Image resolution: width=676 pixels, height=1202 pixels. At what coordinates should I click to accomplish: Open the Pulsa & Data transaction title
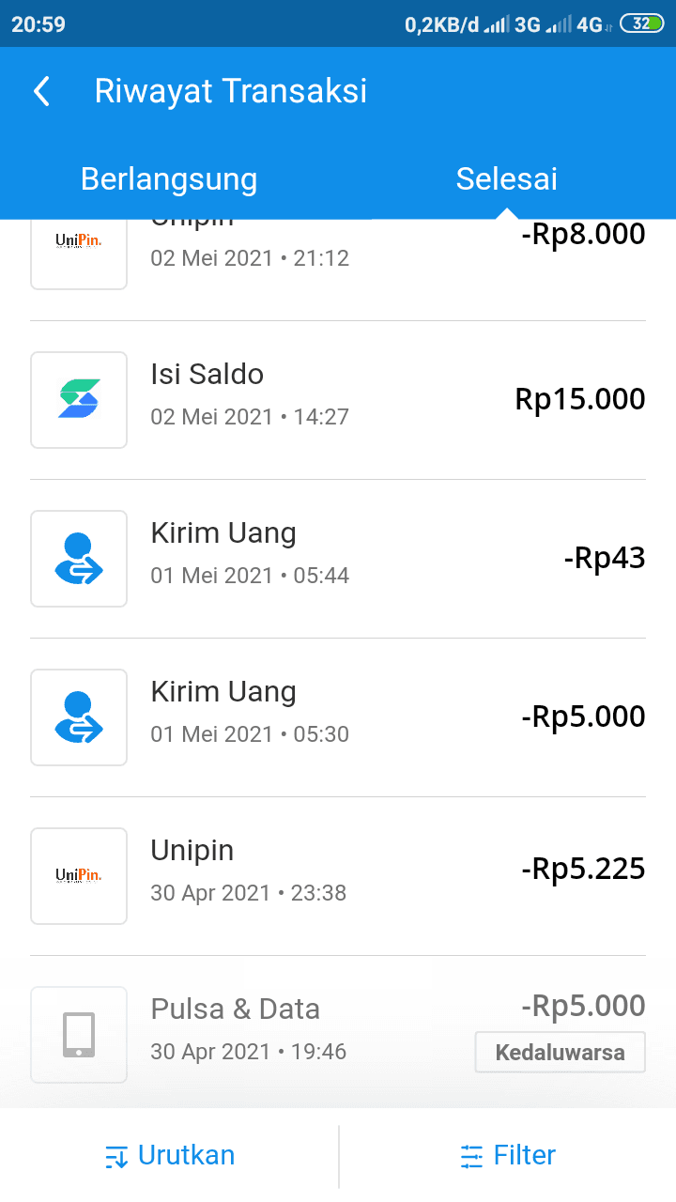(236, 1009)
